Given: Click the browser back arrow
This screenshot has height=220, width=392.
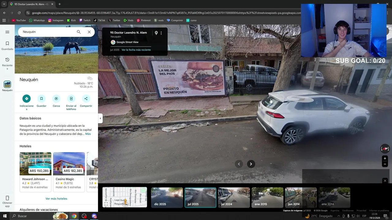Looking at the screenshot, I should [x=4, y=13].
